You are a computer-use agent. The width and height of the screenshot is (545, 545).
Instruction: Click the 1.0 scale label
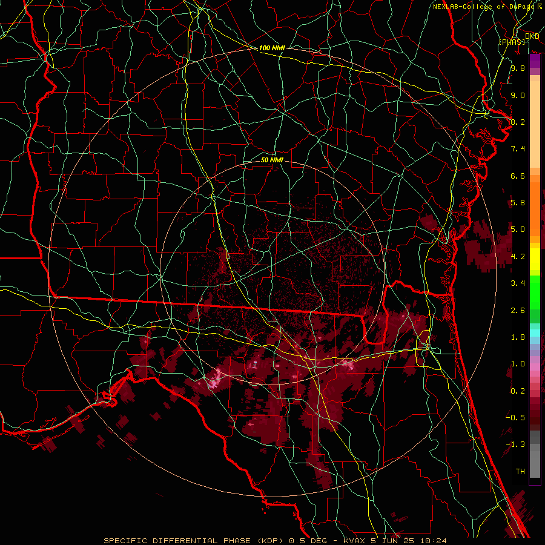tap(518, 364)
